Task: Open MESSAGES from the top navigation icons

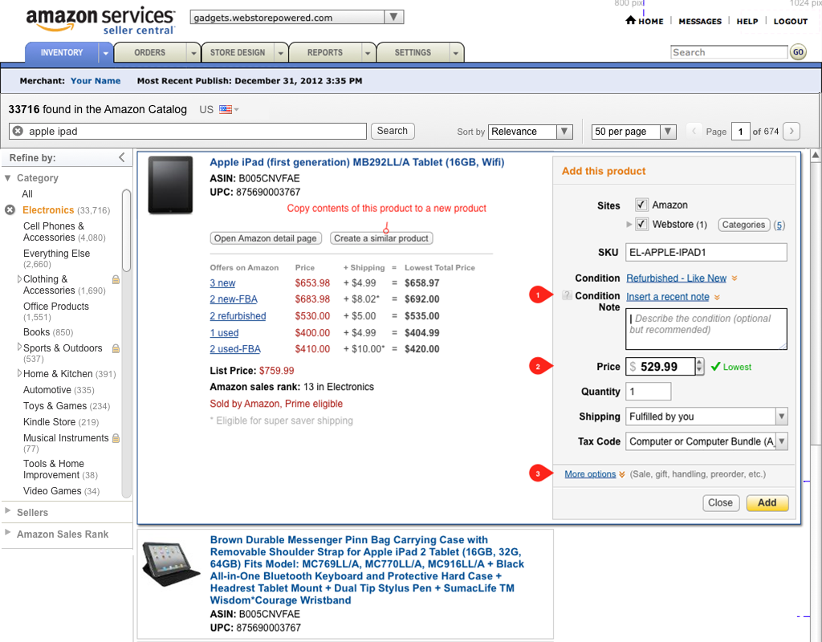Action: pos(699,22)
